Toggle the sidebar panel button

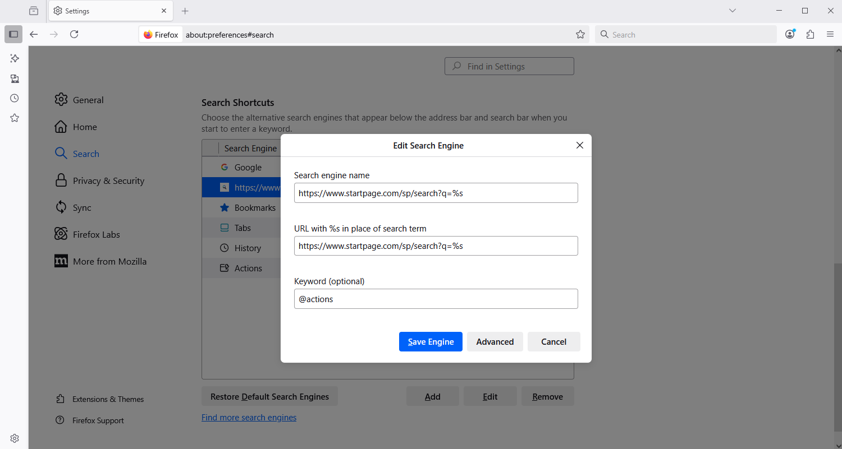click(x=13, y=34)
